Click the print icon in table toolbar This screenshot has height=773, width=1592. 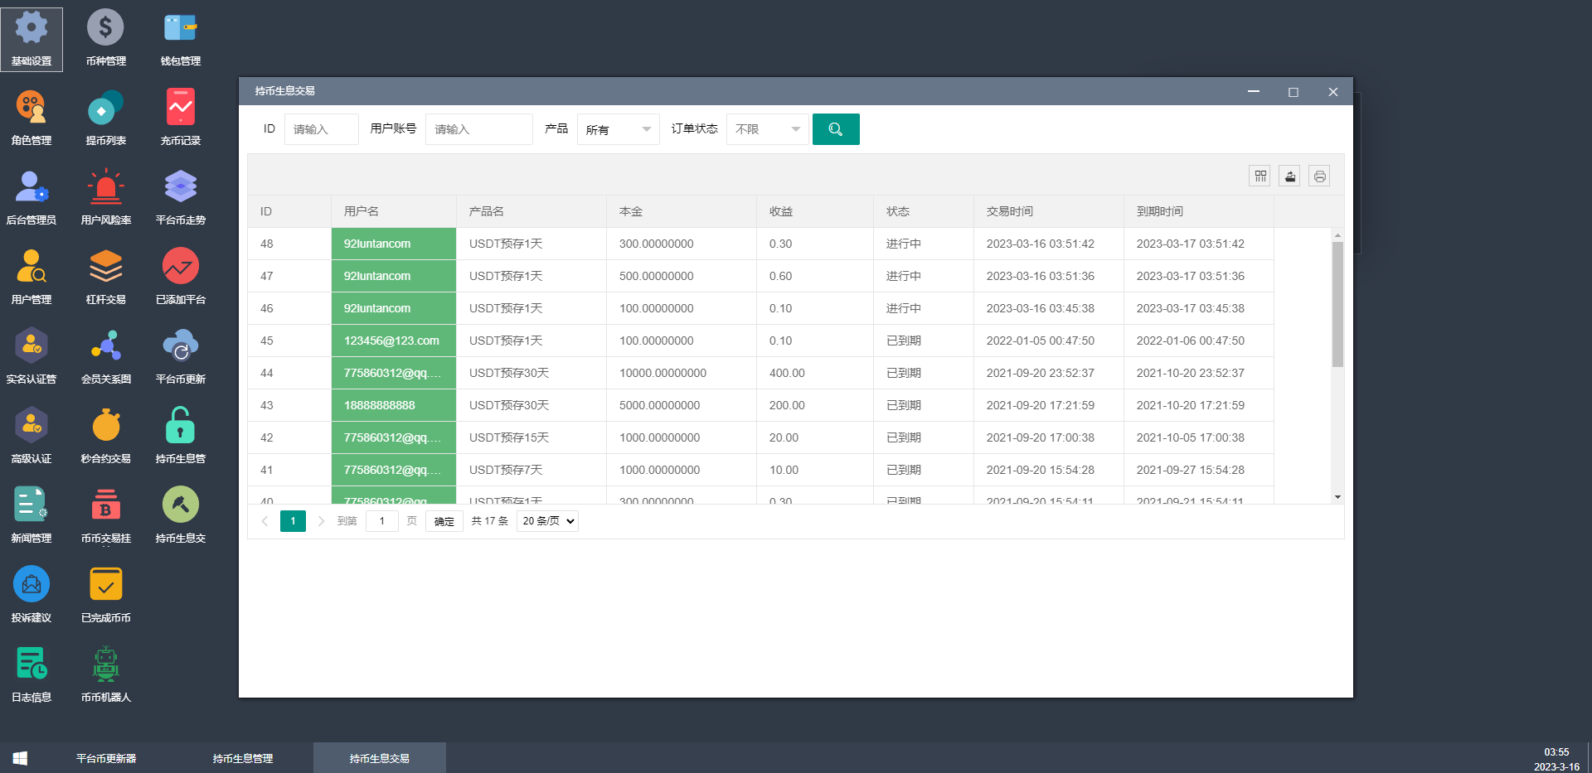(x=1318, y=176)
